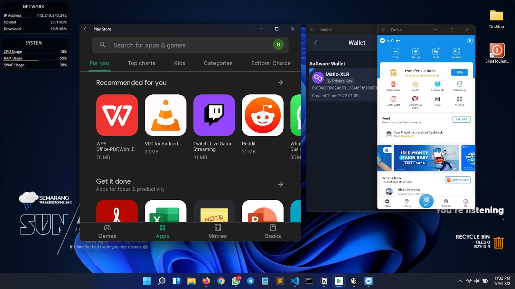Open WPS Office app in recommendations

[117, 115]
